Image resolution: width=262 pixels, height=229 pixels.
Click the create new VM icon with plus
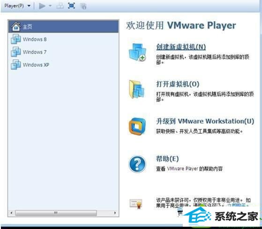pos(137,52)
